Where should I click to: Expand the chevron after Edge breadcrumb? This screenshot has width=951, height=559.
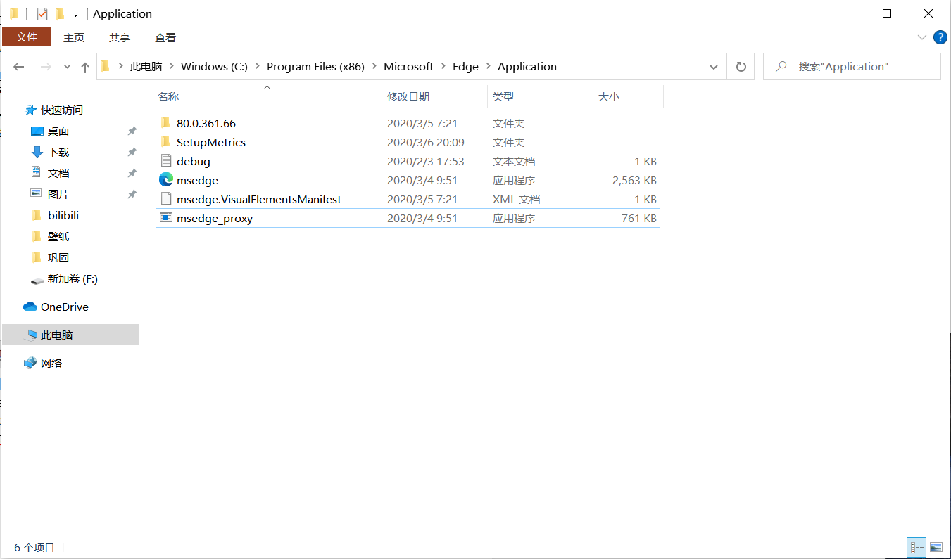489,67
